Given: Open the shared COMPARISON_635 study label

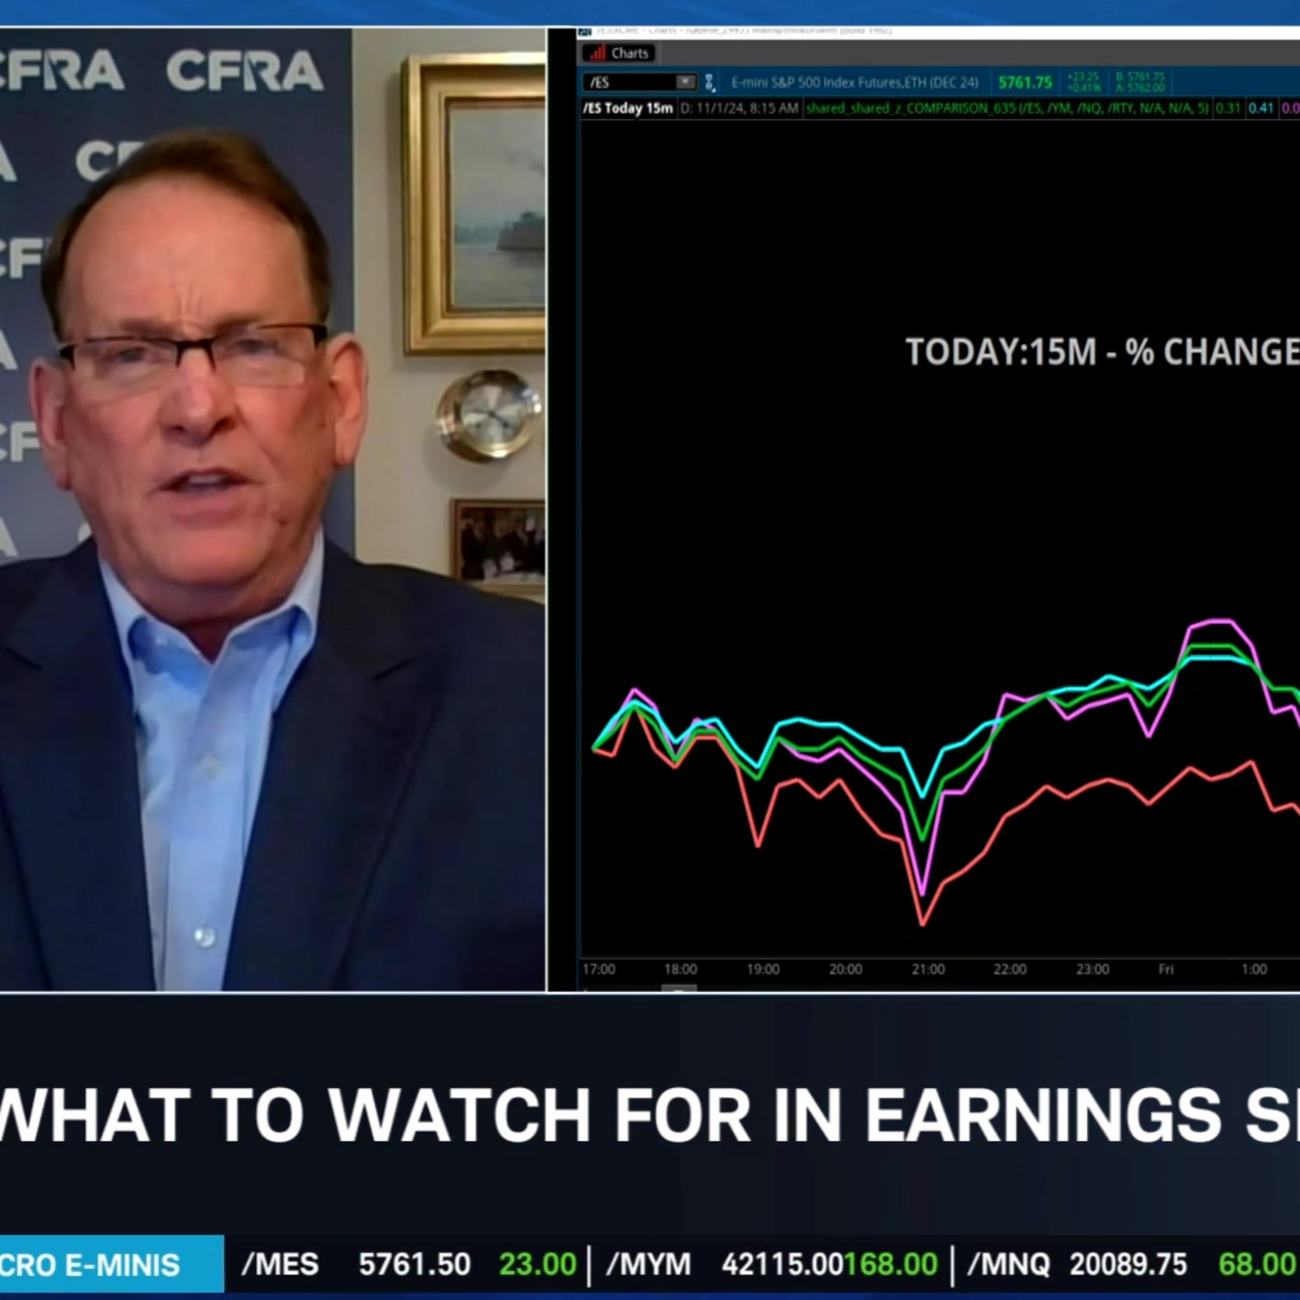Looking at the screenshot, I should coord(1007,108).
